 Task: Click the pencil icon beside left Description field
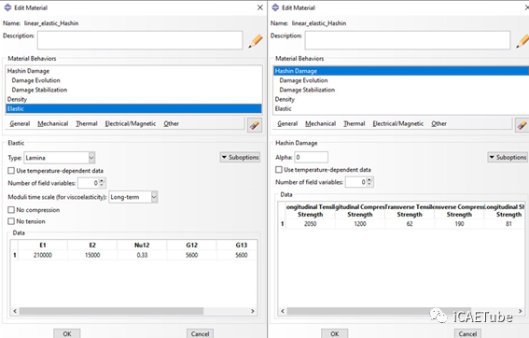[256, 41]
